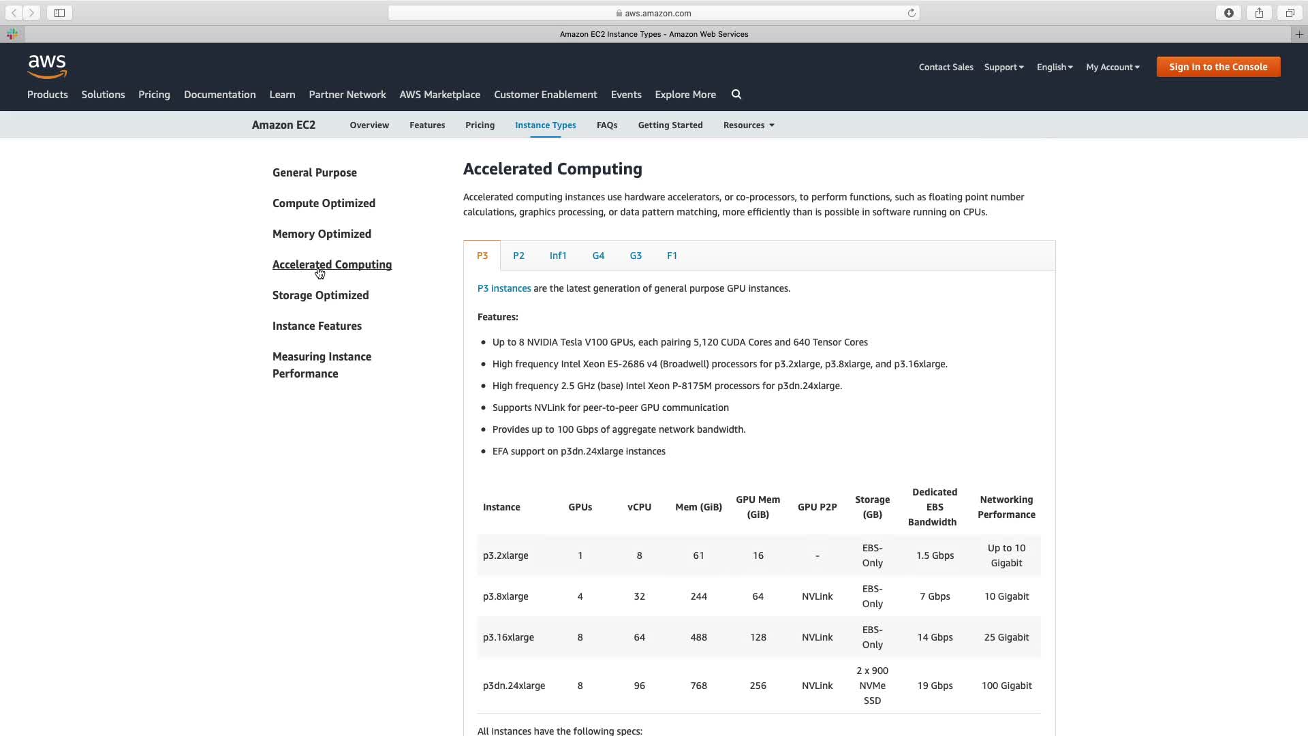Show all tabs overview icon
Image resolution: width=1308 pixels, height=736 pixels.
tap(1290, 13)
